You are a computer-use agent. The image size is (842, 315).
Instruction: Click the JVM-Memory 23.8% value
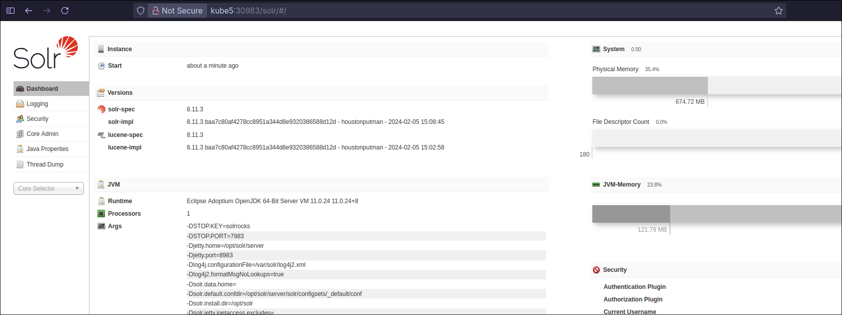click(x=654, y=185)
